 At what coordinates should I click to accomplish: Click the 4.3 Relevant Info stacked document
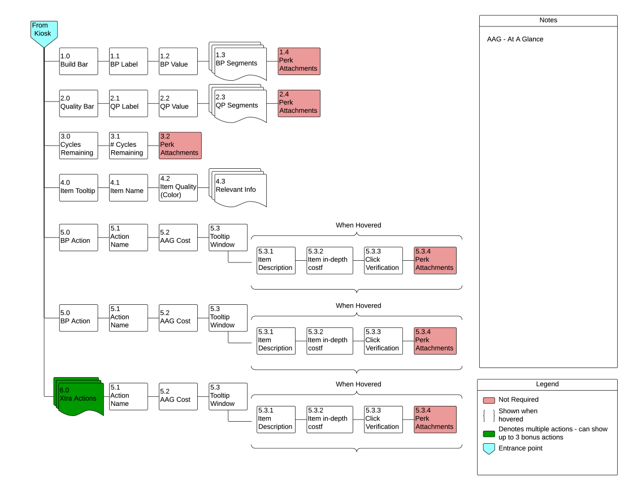237,190
